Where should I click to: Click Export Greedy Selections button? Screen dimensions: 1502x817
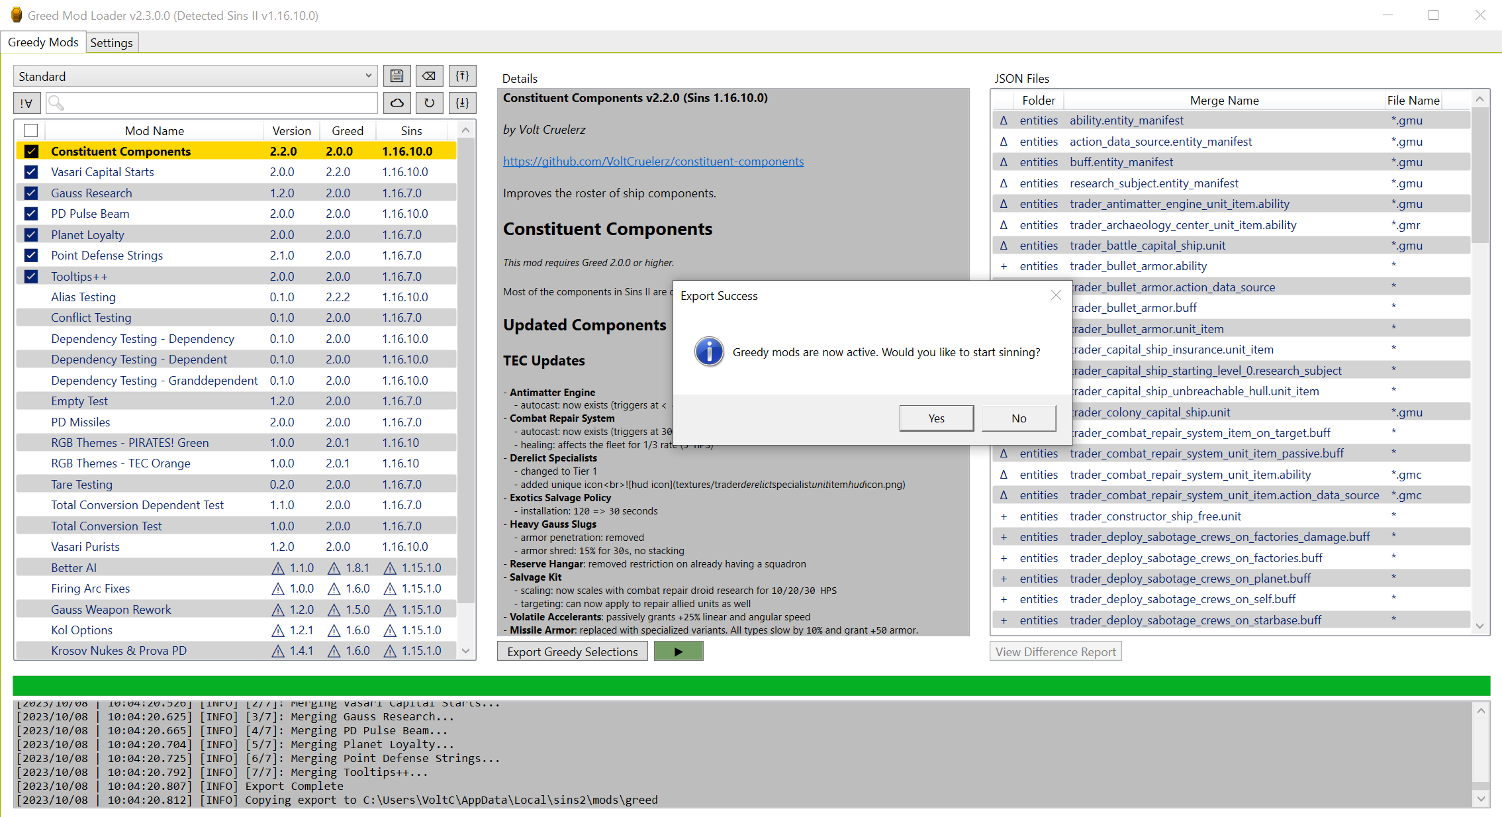573,651
